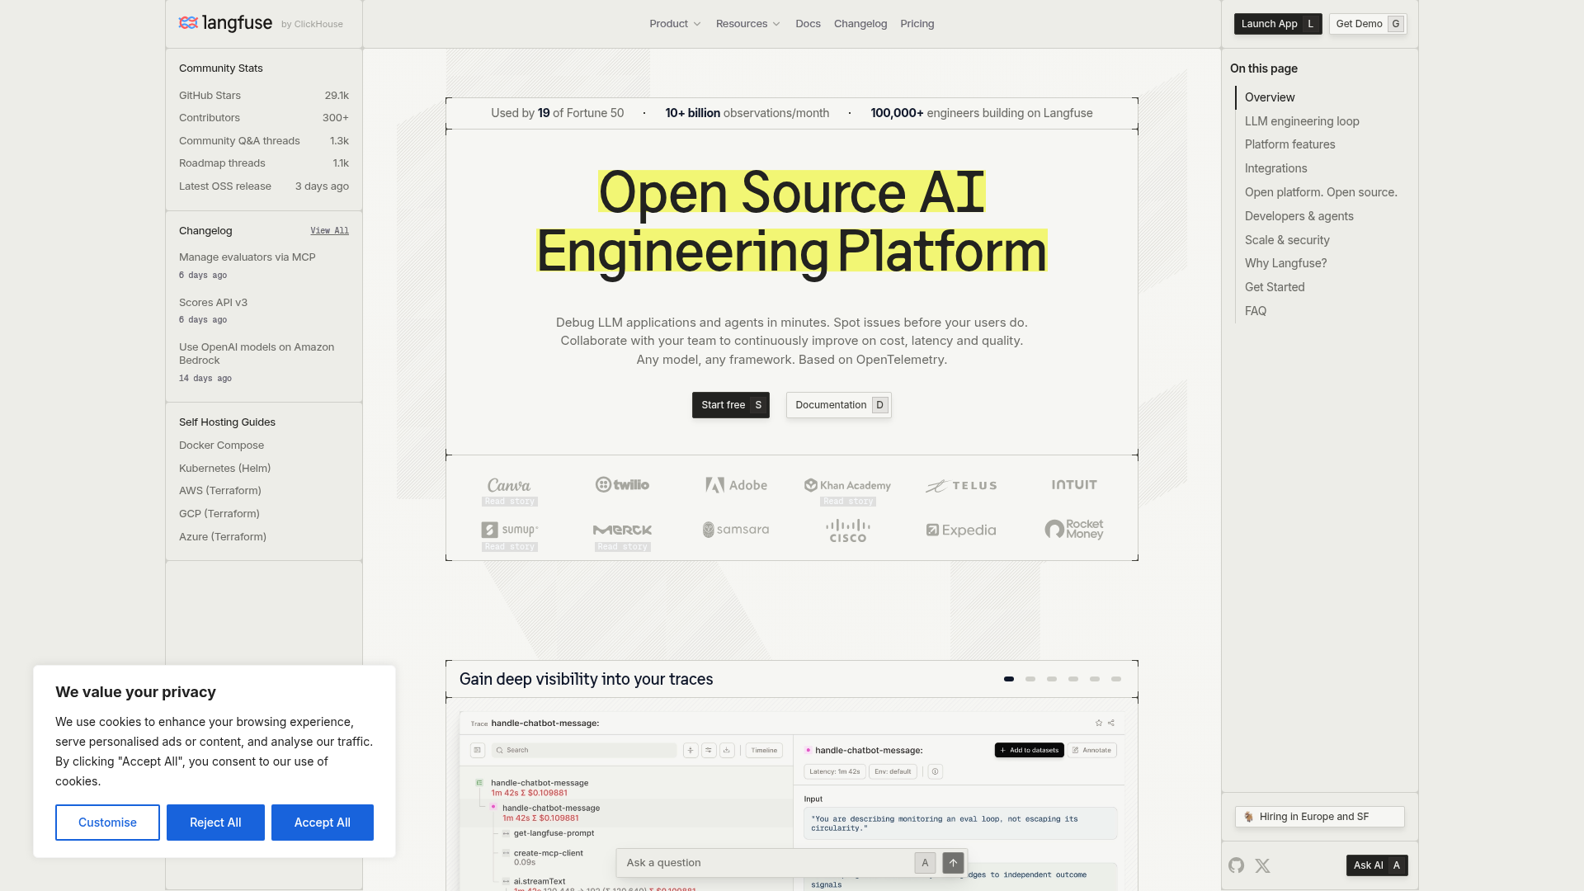Click the Cisco logo
1584x891 pixels.
tap(848, 530)
